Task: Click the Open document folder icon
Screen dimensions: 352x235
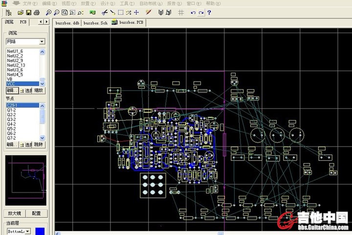Action: click(x=21, y=13)
